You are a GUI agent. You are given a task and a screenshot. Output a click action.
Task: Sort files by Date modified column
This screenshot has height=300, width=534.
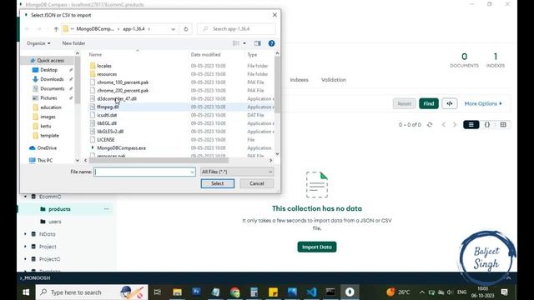pyautogui.click(x=205, y=54)
